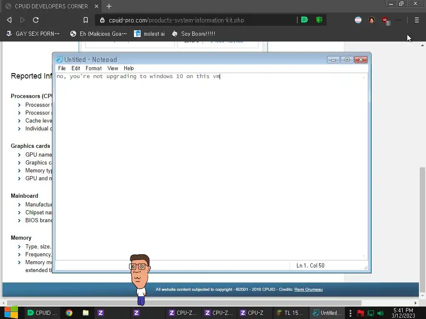The image size is (426, 319).
Task: Click the Ln 1, Col 50 status text
Action: 310,265
